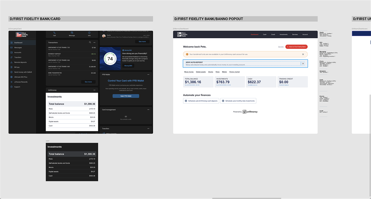Viewport: 371px width, 199px height.
Task: Open the Unifimoney panel three-dot menu
Action: click(x=94, y=90)
